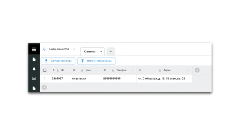The width and height of the screenshot is (240, 135).
Task: Click the Имя column header label
Action: point(88,70)
